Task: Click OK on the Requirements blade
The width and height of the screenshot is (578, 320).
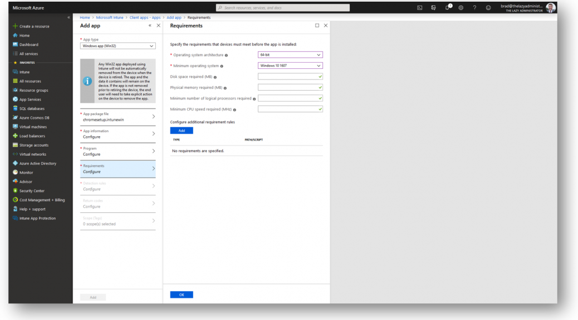Action: pyautogui.click(x=182, y=294)
